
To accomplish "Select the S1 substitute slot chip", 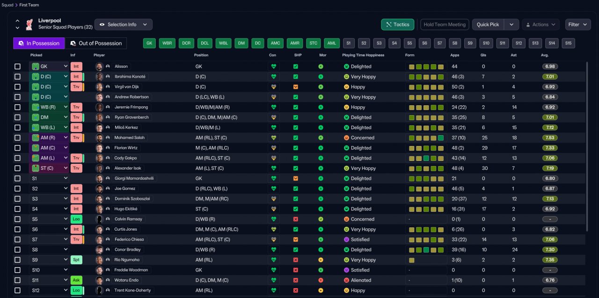I will (349, 43).
